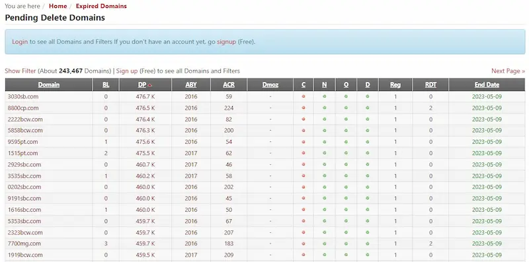The width and height of the screenshot is (529, 262).
Task: Go to Next Page
Action: [x=508, y=71]
